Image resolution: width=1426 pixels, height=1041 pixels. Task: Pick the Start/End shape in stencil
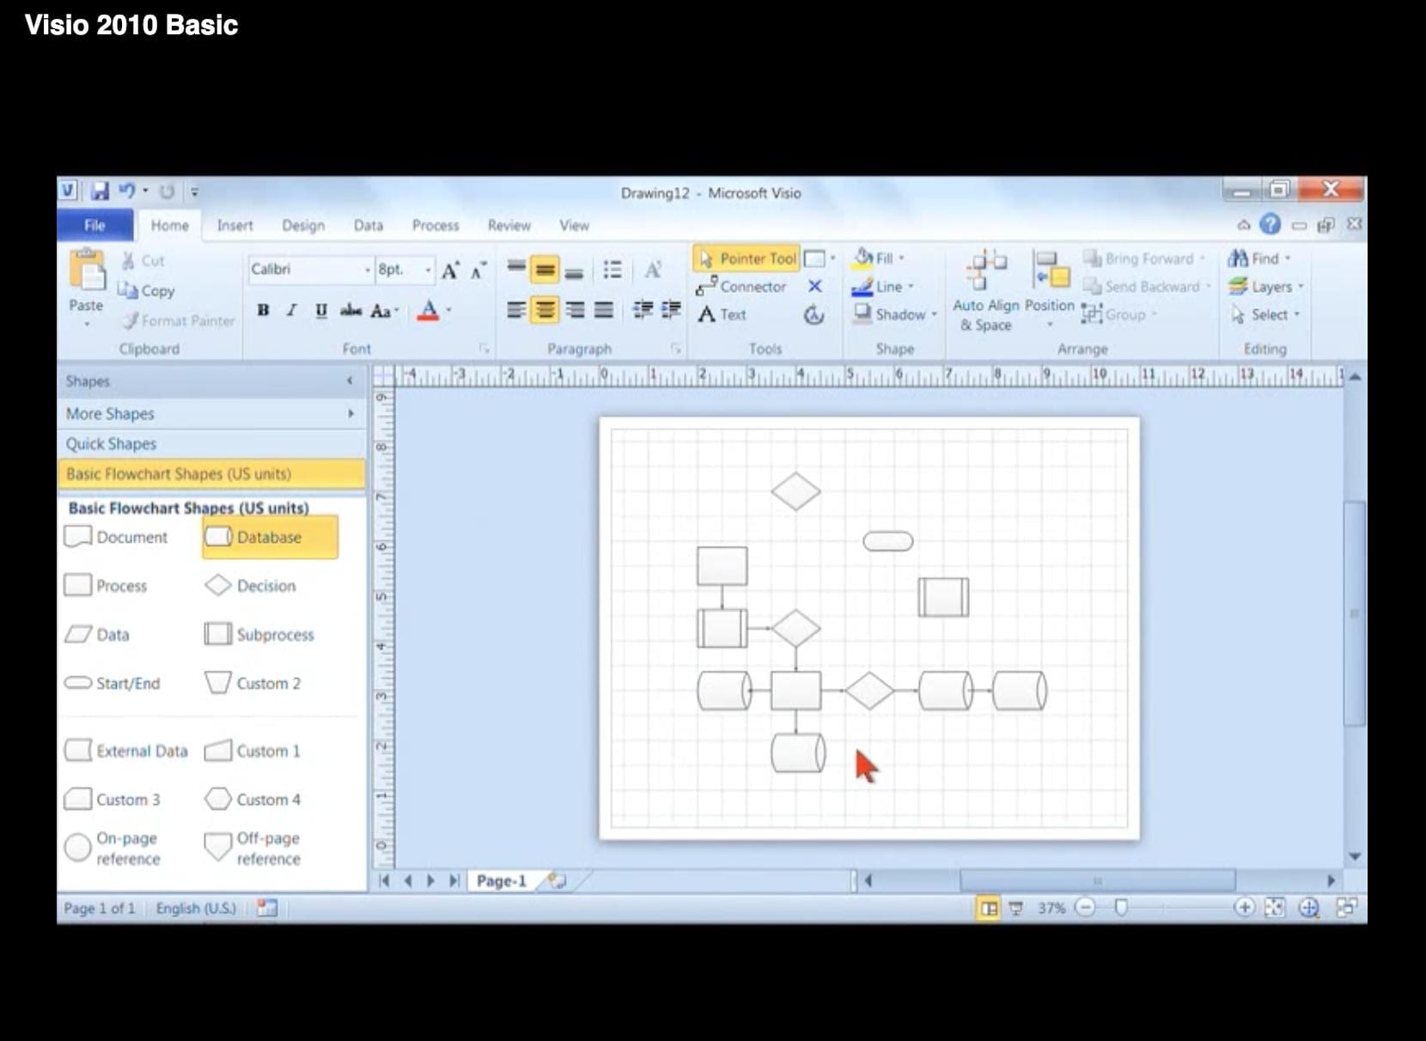[113, 683]
